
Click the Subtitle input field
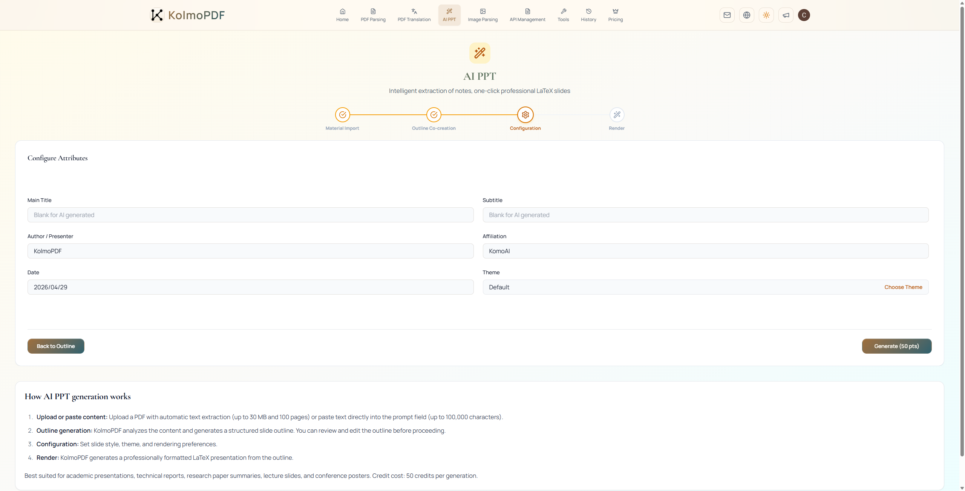[705, 215]
